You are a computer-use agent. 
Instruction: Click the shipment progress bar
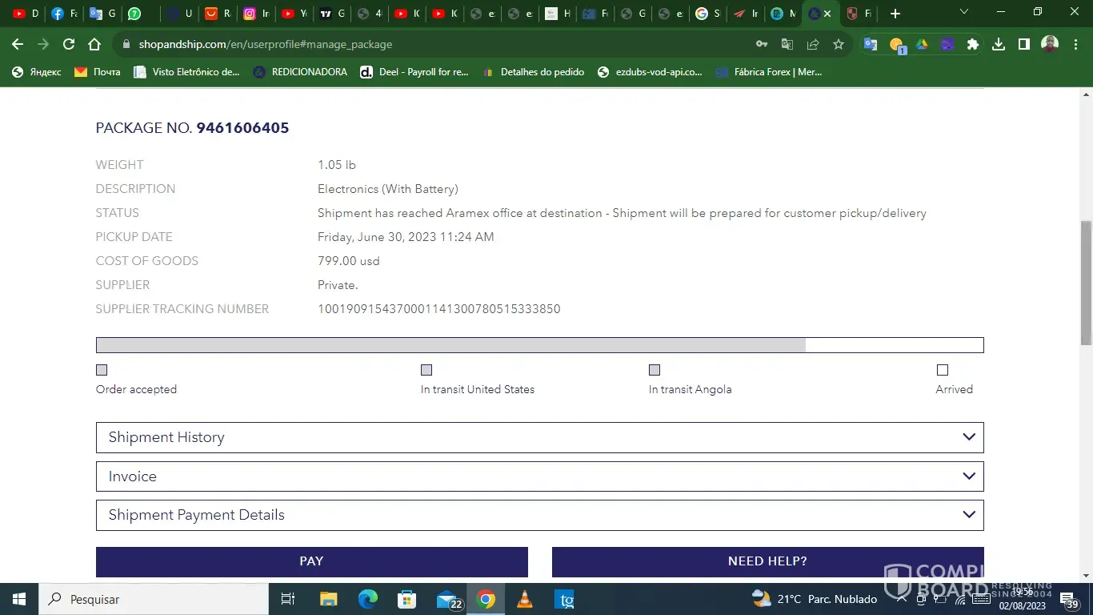coord(539,345)
